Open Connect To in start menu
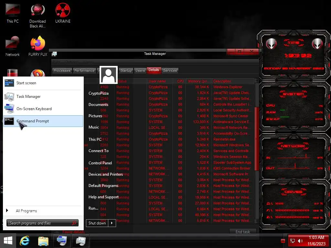The height and width of the screenshot is (248, 331). click(99, 151)
